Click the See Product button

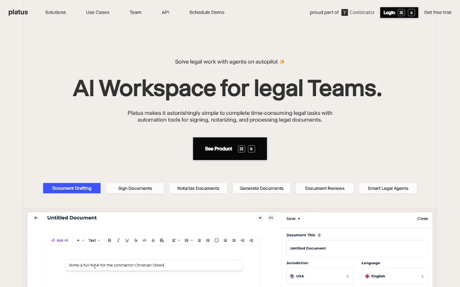[x=230, y=148]
